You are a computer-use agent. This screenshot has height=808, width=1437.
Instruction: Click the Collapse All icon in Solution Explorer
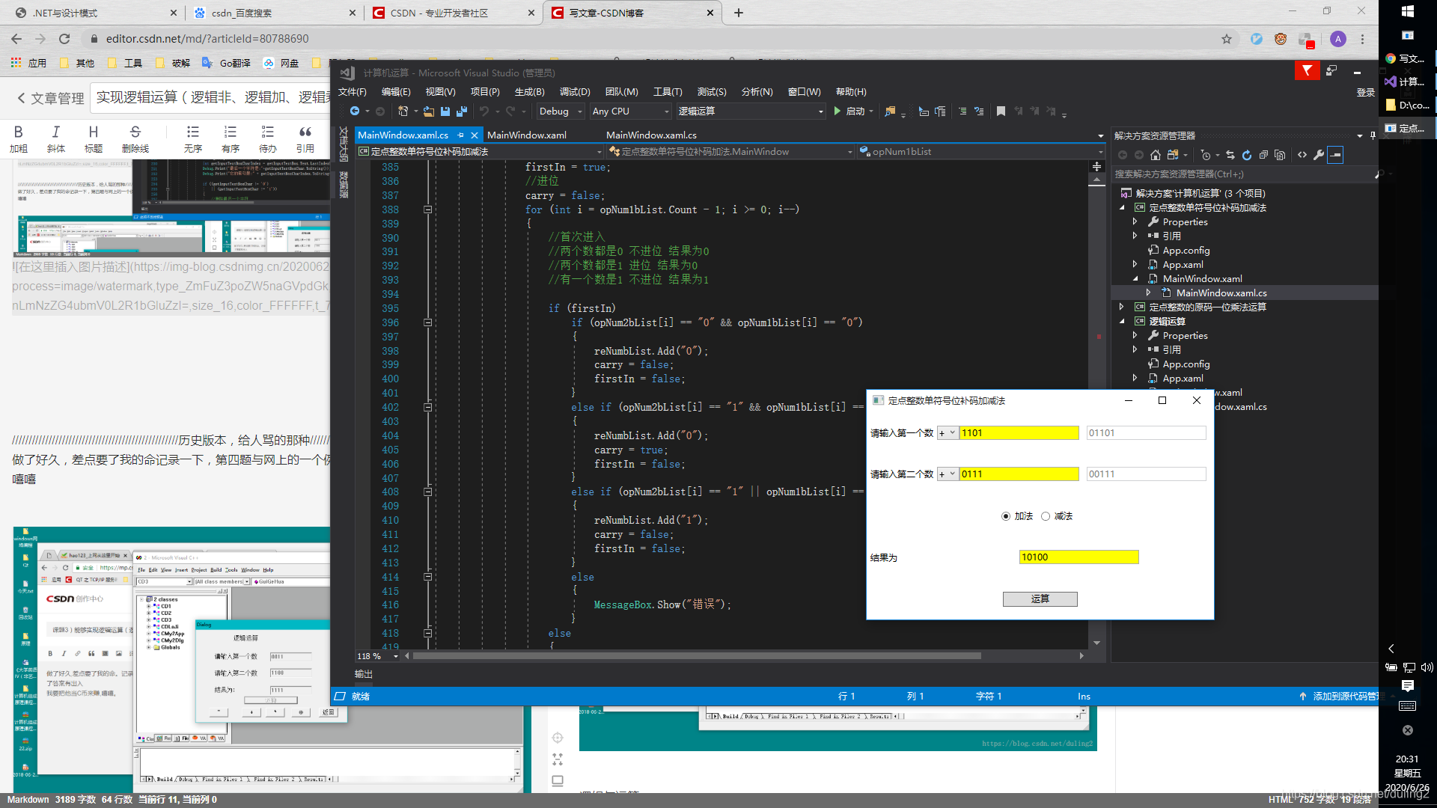pos(1263,155)
